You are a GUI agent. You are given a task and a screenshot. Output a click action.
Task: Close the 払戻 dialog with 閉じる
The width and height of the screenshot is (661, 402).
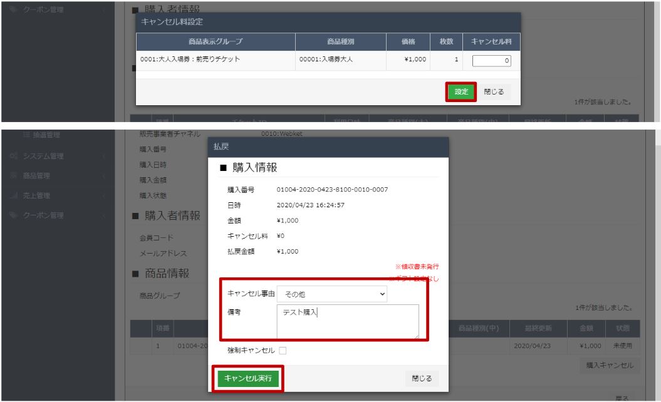[422, 378]
